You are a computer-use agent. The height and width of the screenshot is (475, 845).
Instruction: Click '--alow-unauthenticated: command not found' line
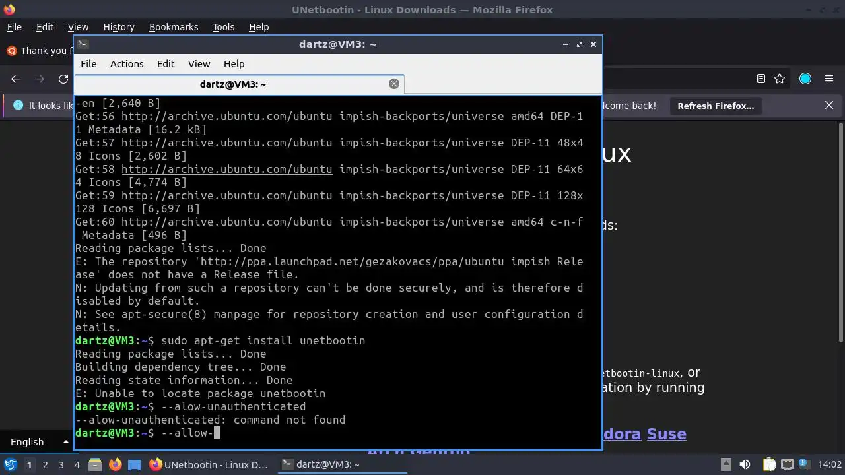tap(210, 420)
